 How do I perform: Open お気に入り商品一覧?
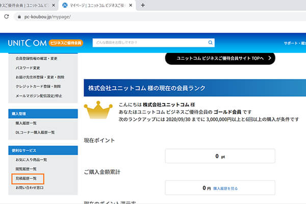point(31,160)
